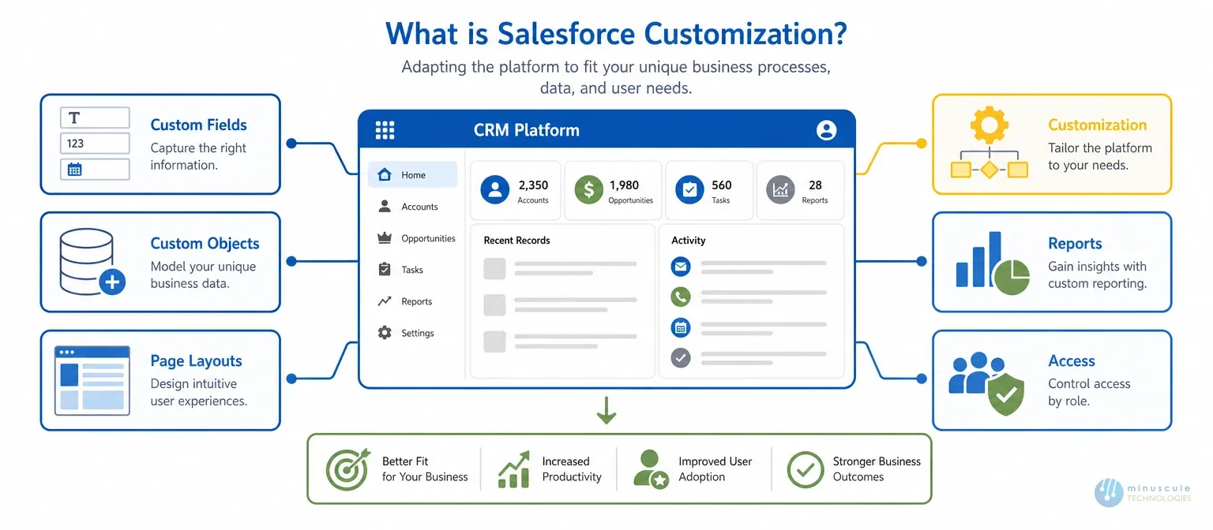Click the Custom Fields title
Viewport: 1213px width, 530px height.
pos(198,125)
